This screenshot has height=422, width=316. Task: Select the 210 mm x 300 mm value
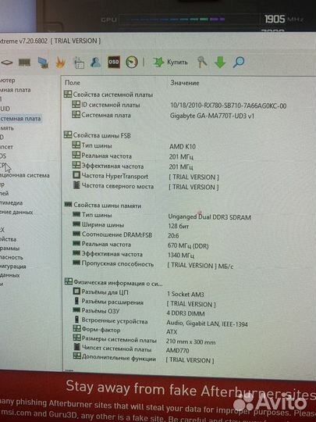191,342
